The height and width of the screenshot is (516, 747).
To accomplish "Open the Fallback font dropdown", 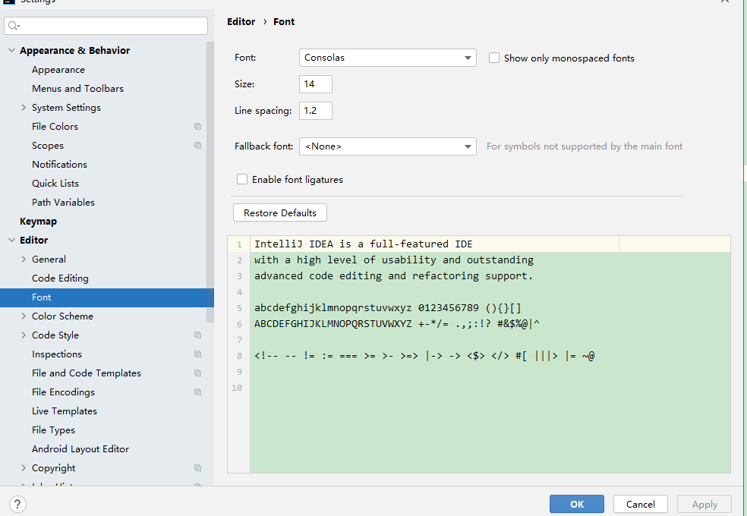I will (x=387, y=146).
